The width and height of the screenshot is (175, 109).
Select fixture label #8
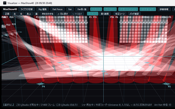pos(170,17)
